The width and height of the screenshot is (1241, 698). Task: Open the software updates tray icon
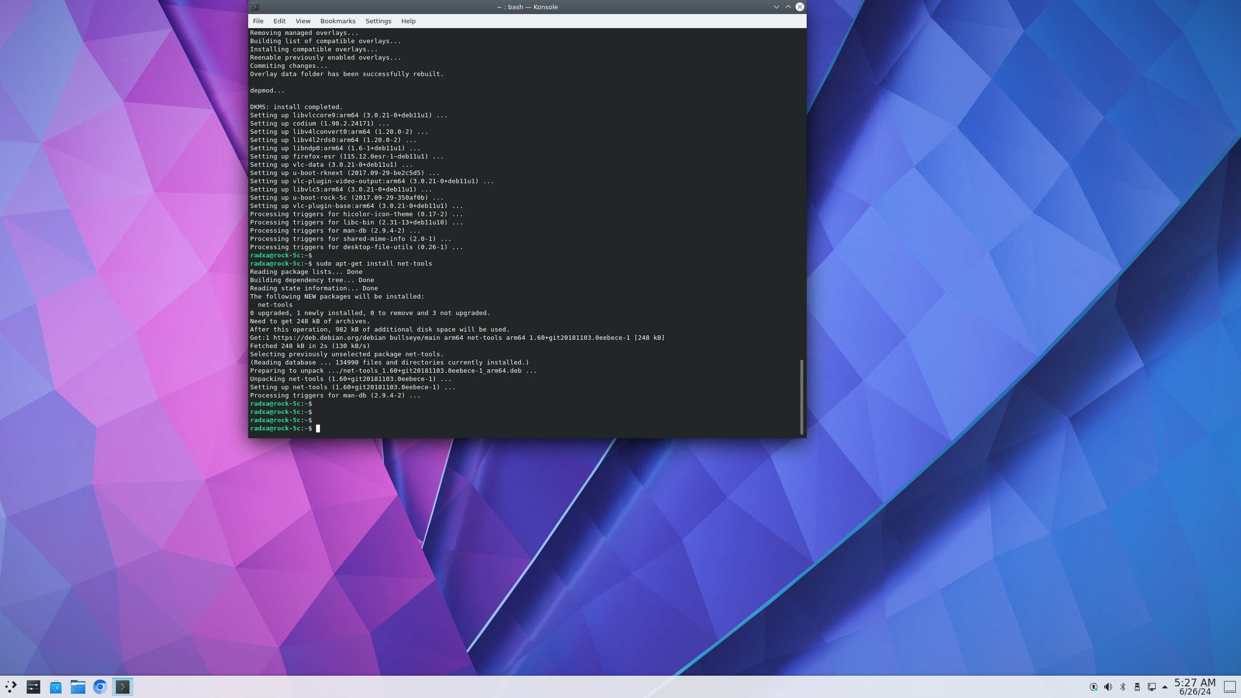pos(1093,687)
